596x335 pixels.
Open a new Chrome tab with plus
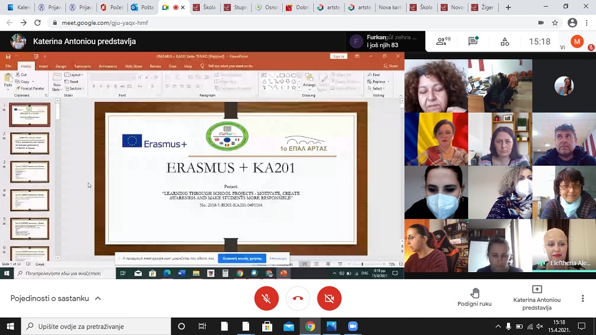(508, 7)
